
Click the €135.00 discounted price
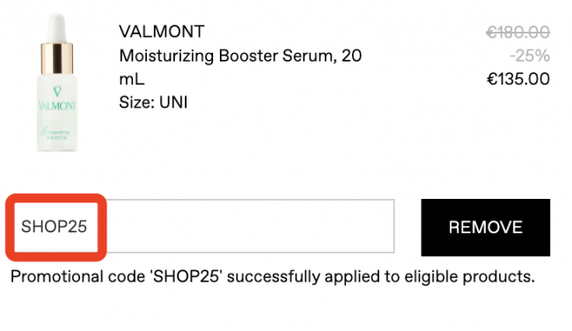tap(518, 79)
